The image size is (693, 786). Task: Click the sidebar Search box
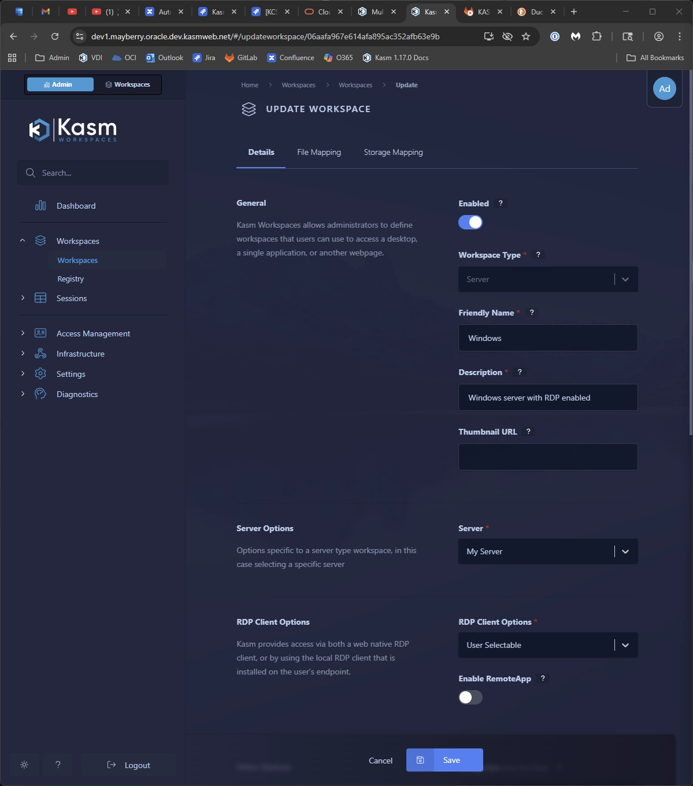point(93,173)
